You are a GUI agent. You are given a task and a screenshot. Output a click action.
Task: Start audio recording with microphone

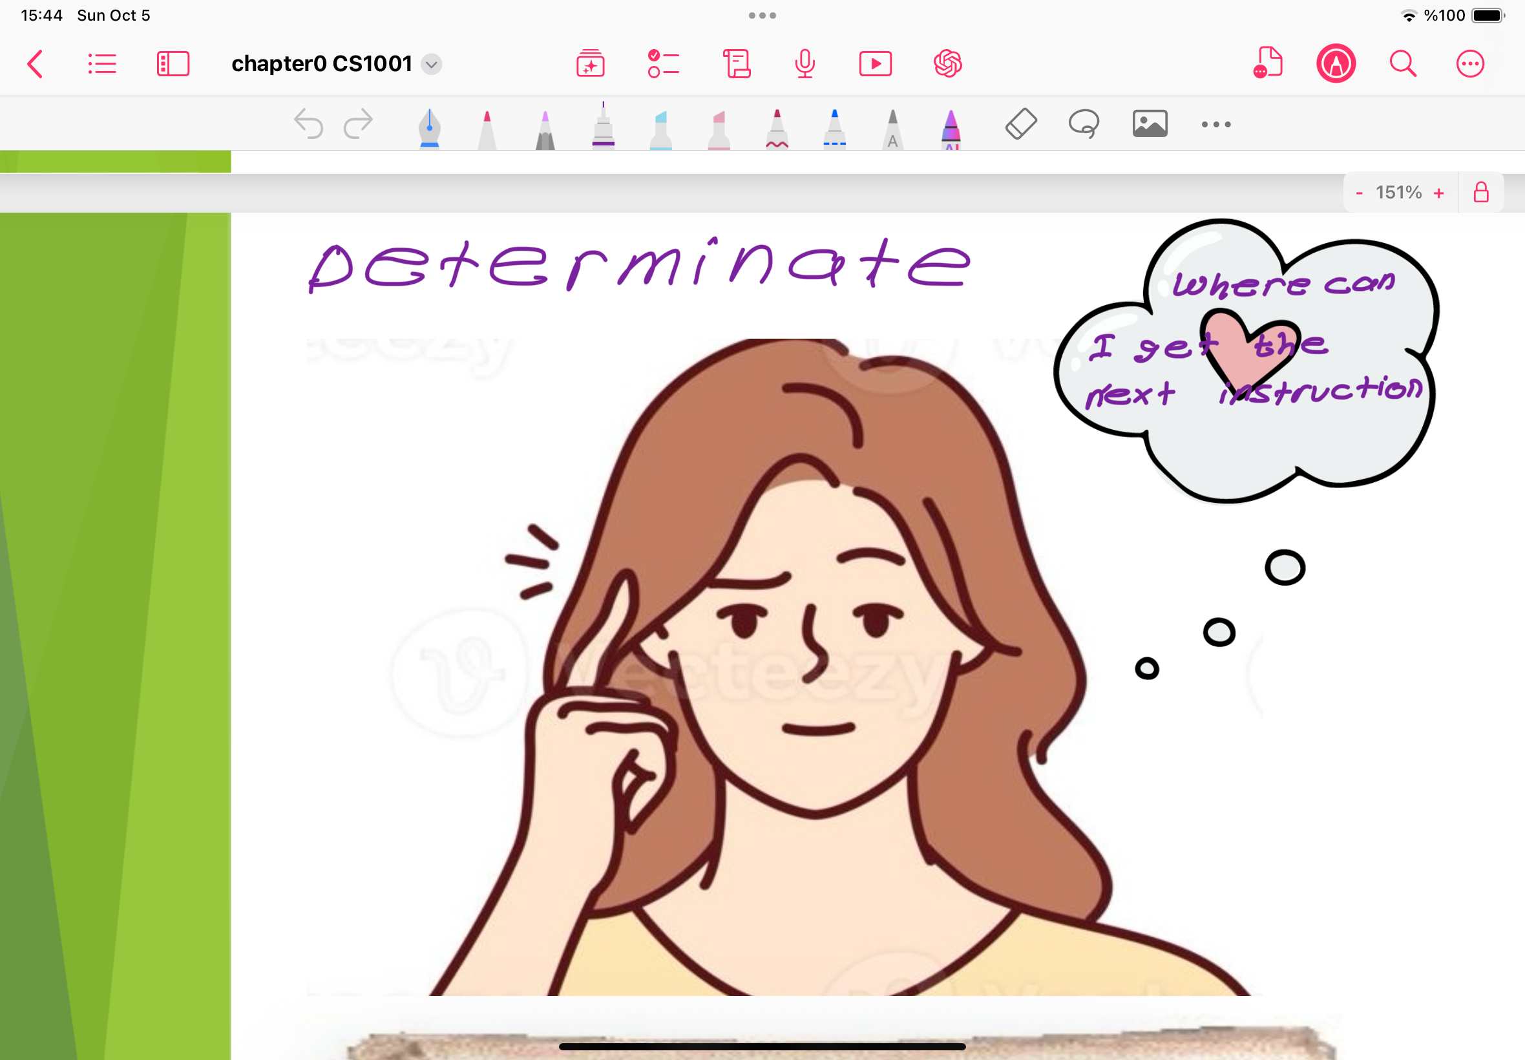click(x=805, y=64)
